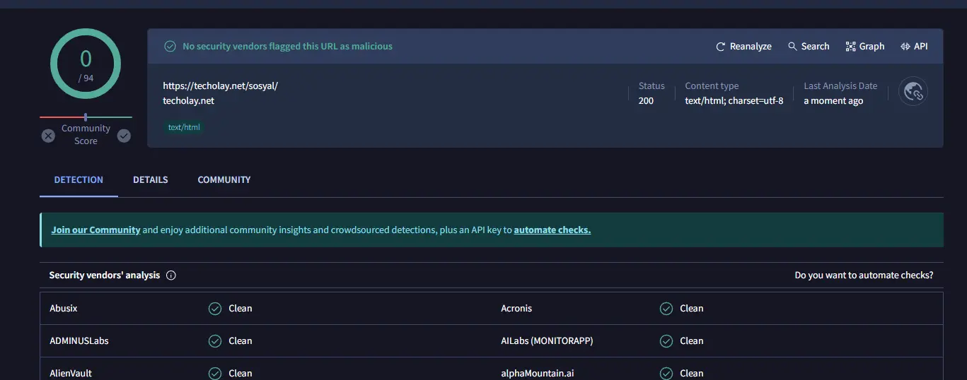The width and height of the screenshot is (967, 380).
Task: Click the Clean check icon for ADMINUSLabs
Action: [215, 341]
